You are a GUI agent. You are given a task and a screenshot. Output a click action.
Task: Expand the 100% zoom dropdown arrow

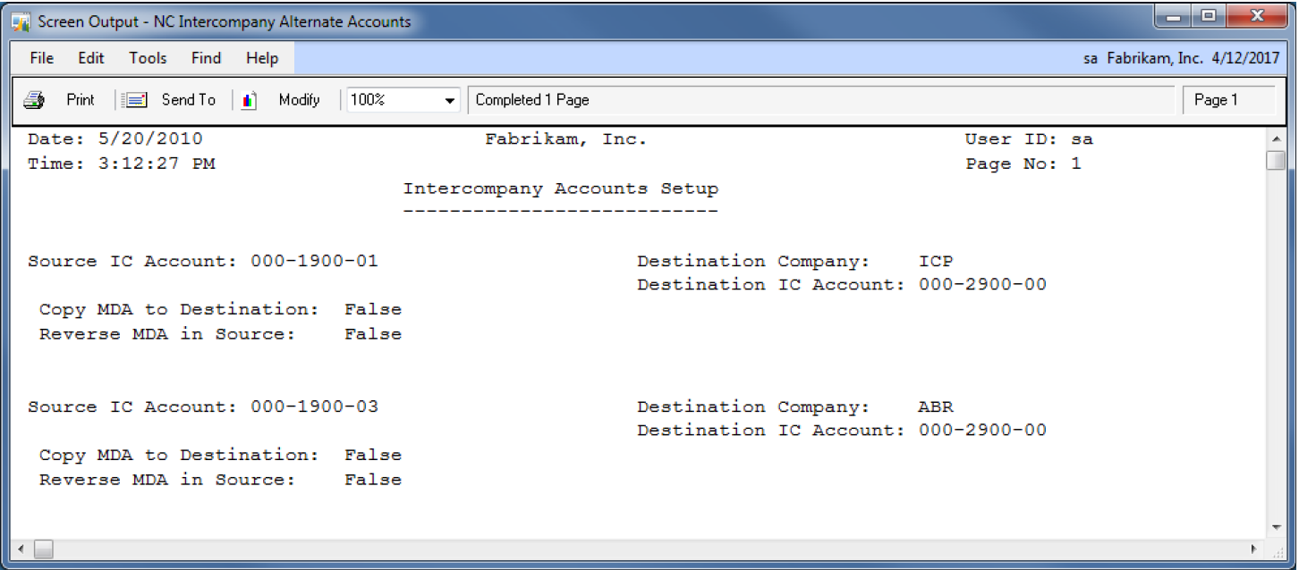[450, 101]
